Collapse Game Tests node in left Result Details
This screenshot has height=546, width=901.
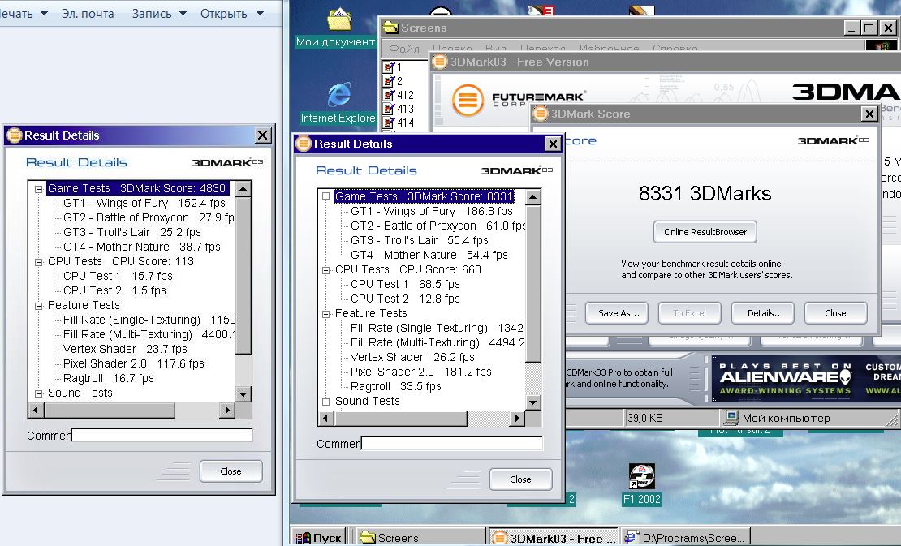pos(38,188)
